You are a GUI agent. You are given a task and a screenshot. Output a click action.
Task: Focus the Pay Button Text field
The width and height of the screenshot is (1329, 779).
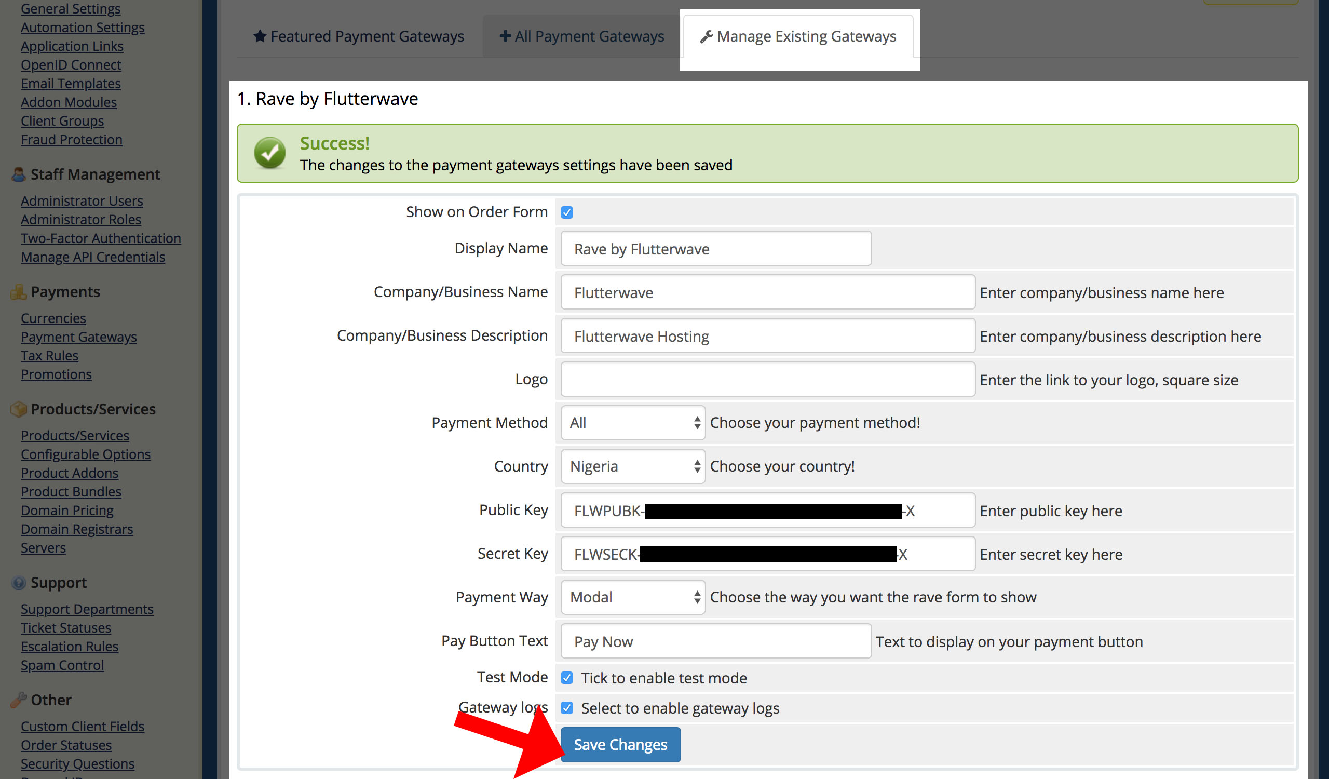pyautogui.click(x=715, y=641)
